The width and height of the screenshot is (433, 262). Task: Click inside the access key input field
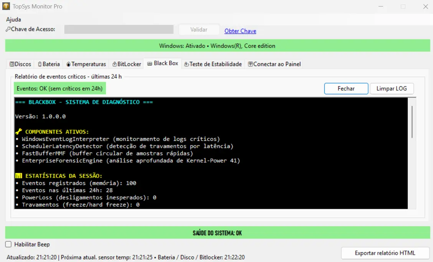pos(119,29)
